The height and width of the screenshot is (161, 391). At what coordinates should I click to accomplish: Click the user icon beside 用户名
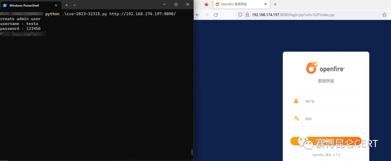tap(296, 101)
